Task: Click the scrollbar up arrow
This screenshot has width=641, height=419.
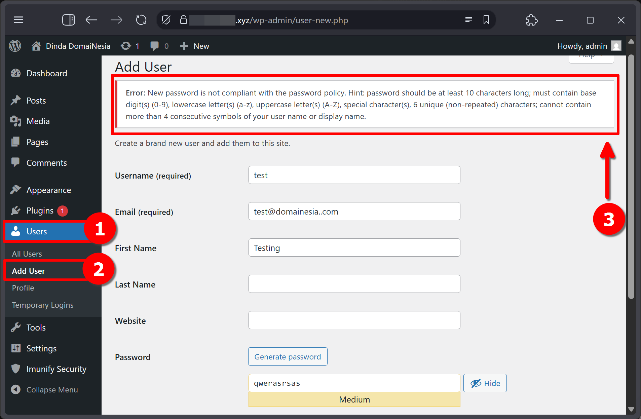Action: tap(631, 42)
